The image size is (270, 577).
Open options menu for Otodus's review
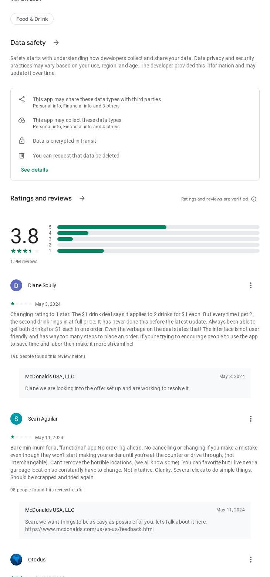click(x=250, y=560)
